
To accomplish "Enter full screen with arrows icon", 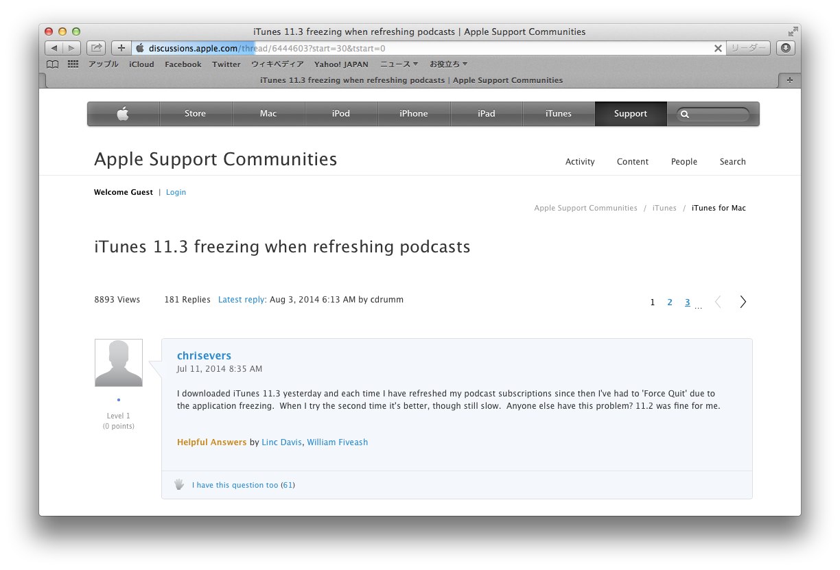I will [x=793, y=32].
